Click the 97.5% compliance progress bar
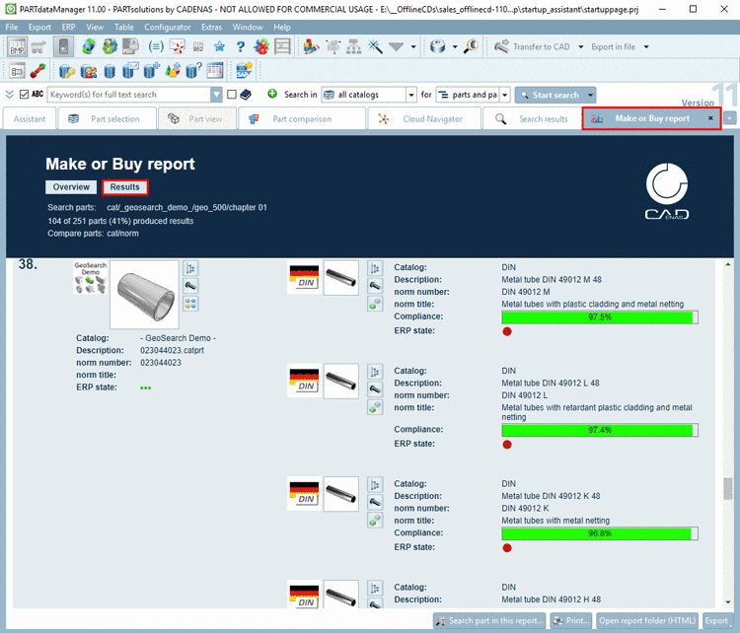The width and height of the screenshot is (740, 633). [x=600, y=316]
